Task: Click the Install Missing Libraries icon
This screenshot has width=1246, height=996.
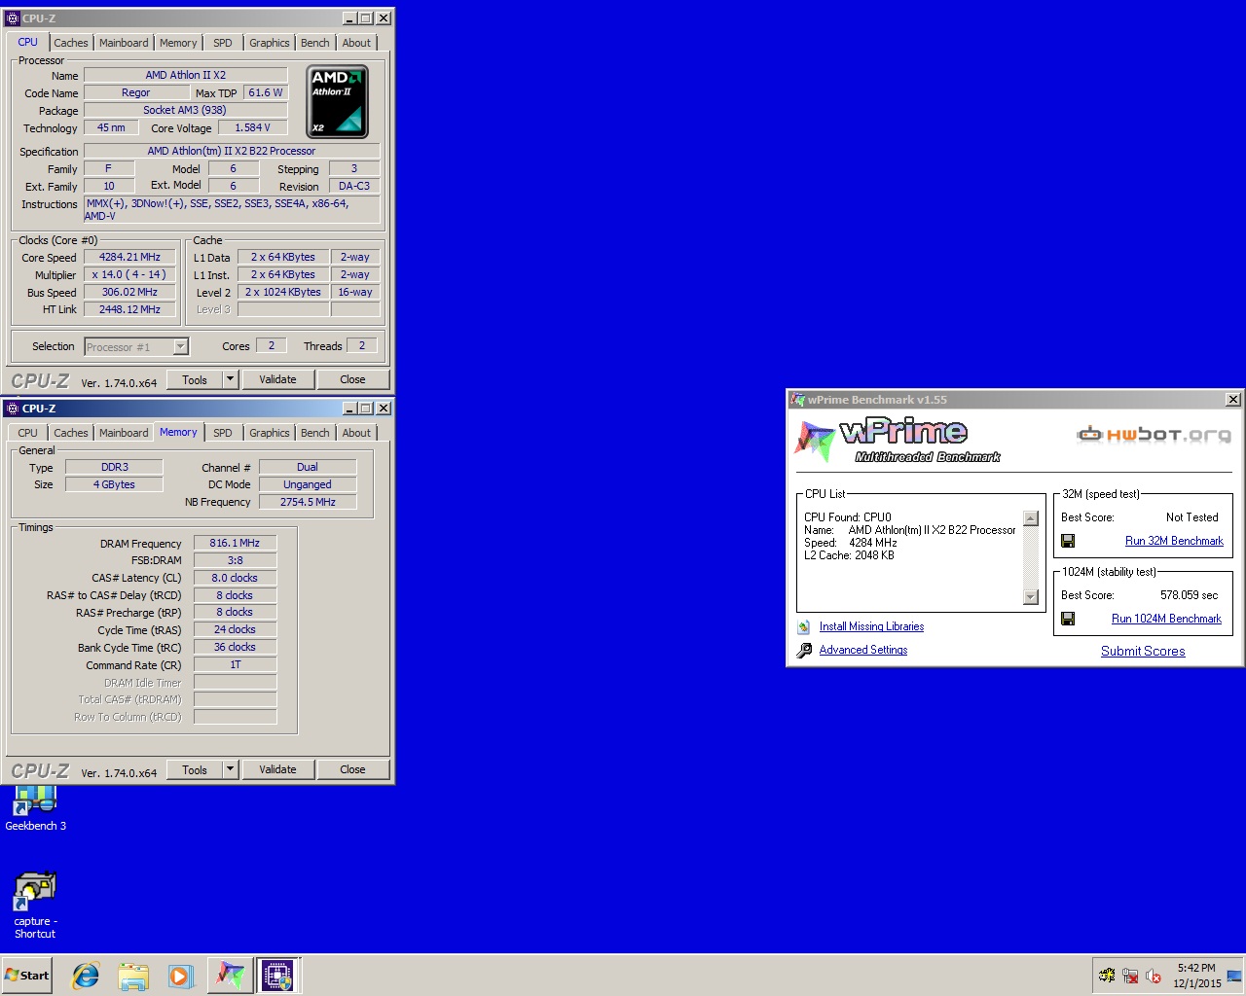Action: tap(804, 627)
